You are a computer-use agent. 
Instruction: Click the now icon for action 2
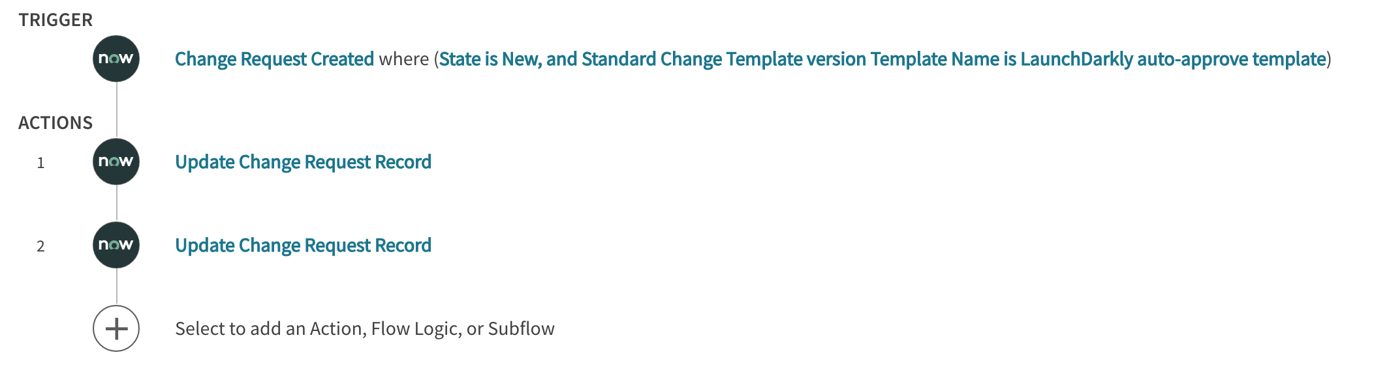tap(117, 246)
